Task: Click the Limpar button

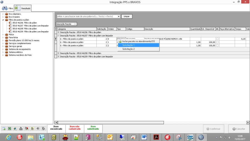Action: 127,16
